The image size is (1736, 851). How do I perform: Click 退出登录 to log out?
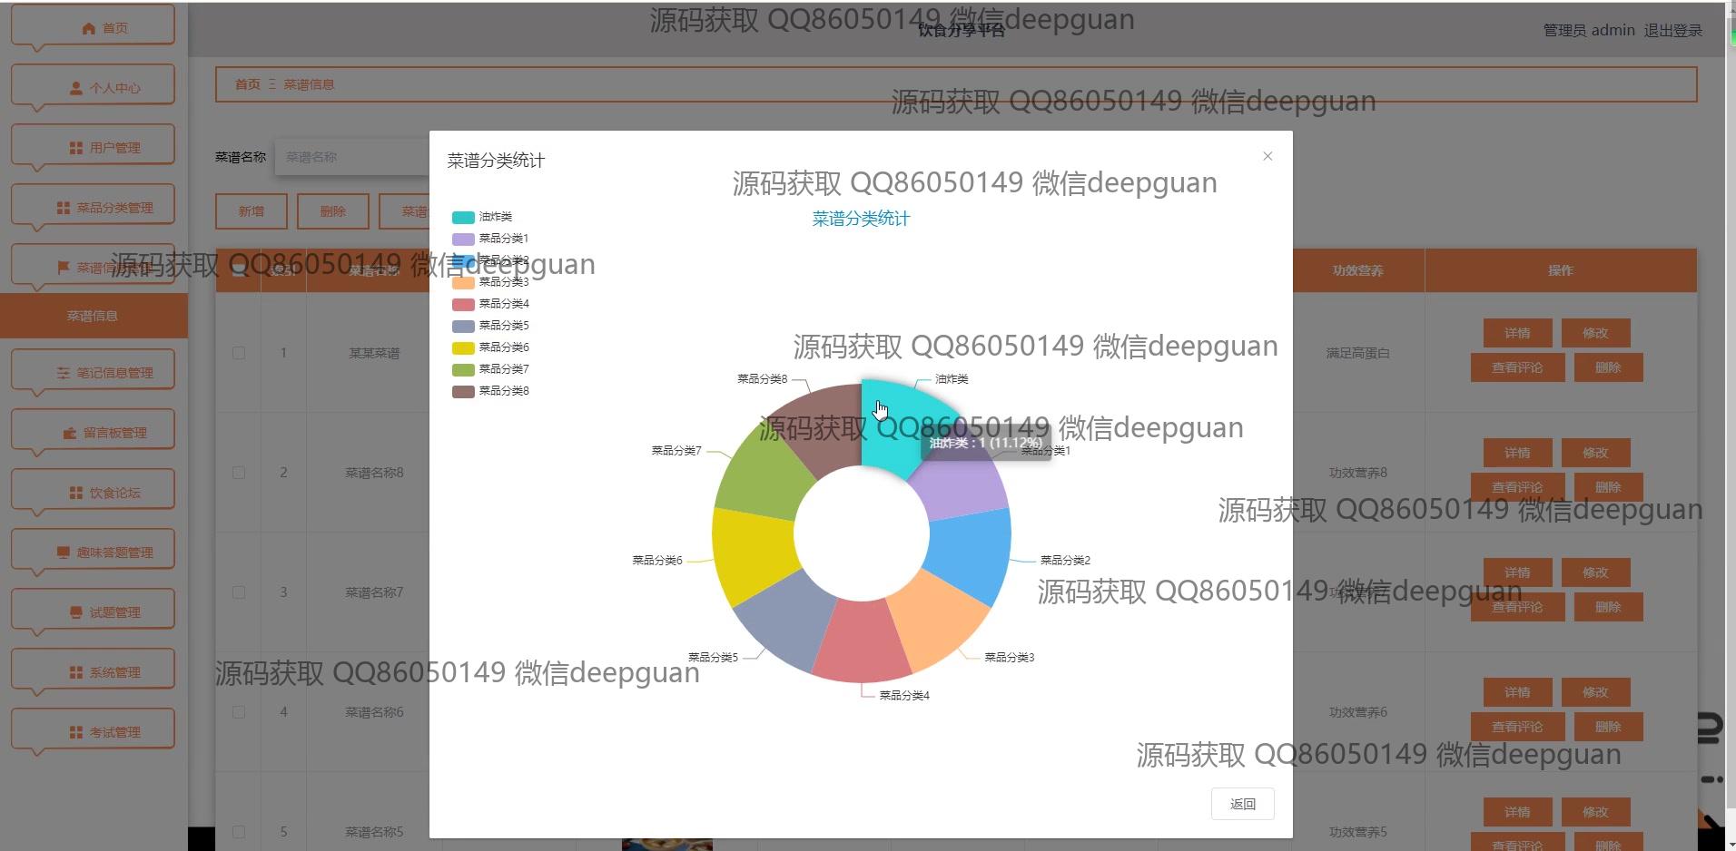click(1672, 30)
